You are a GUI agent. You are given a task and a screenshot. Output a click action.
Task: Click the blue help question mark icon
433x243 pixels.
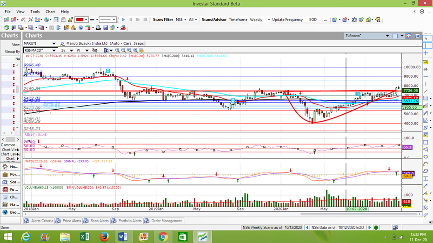pos(80,27)
